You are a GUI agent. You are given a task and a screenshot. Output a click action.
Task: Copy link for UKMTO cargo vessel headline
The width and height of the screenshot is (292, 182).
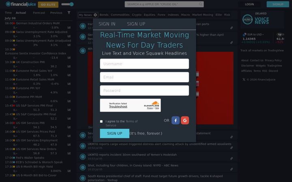[x=232, y=148]
